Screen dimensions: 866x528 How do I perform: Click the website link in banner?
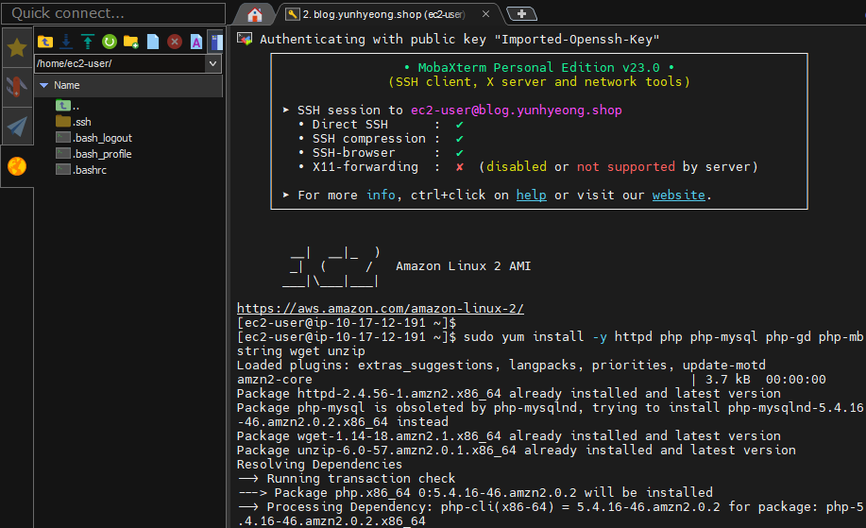[678, 195]
